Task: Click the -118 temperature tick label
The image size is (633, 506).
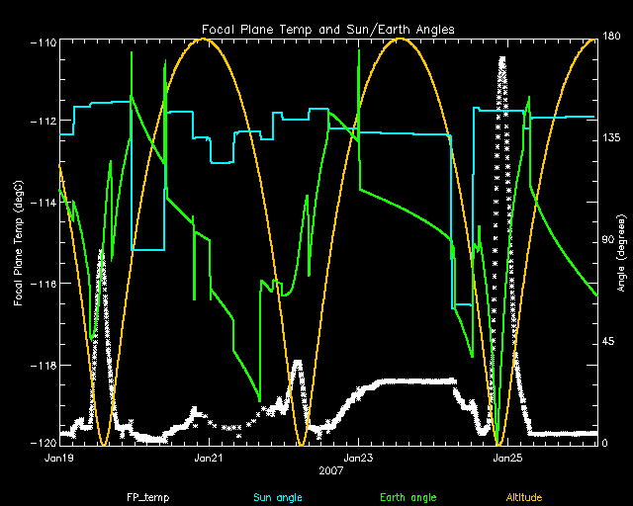Action: point(42,366)
